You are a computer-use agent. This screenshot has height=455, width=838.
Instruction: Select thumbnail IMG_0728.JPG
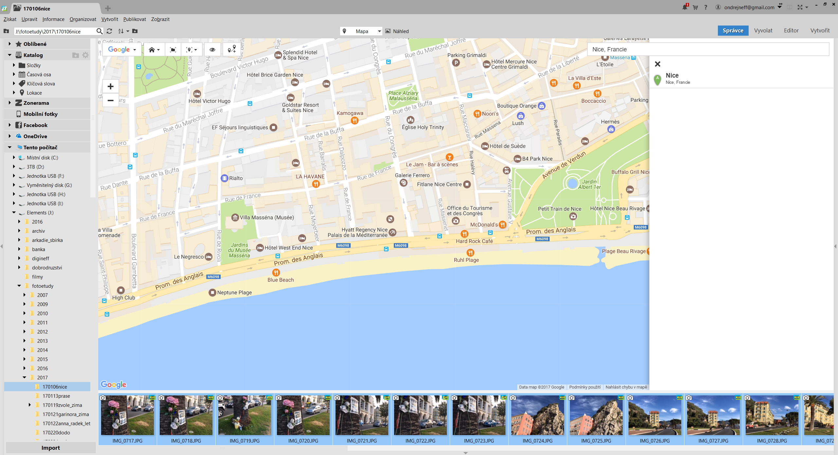coord(772,419)
